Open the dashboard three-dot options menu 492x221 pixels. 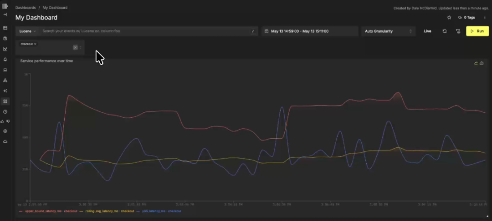click(485, 18)
